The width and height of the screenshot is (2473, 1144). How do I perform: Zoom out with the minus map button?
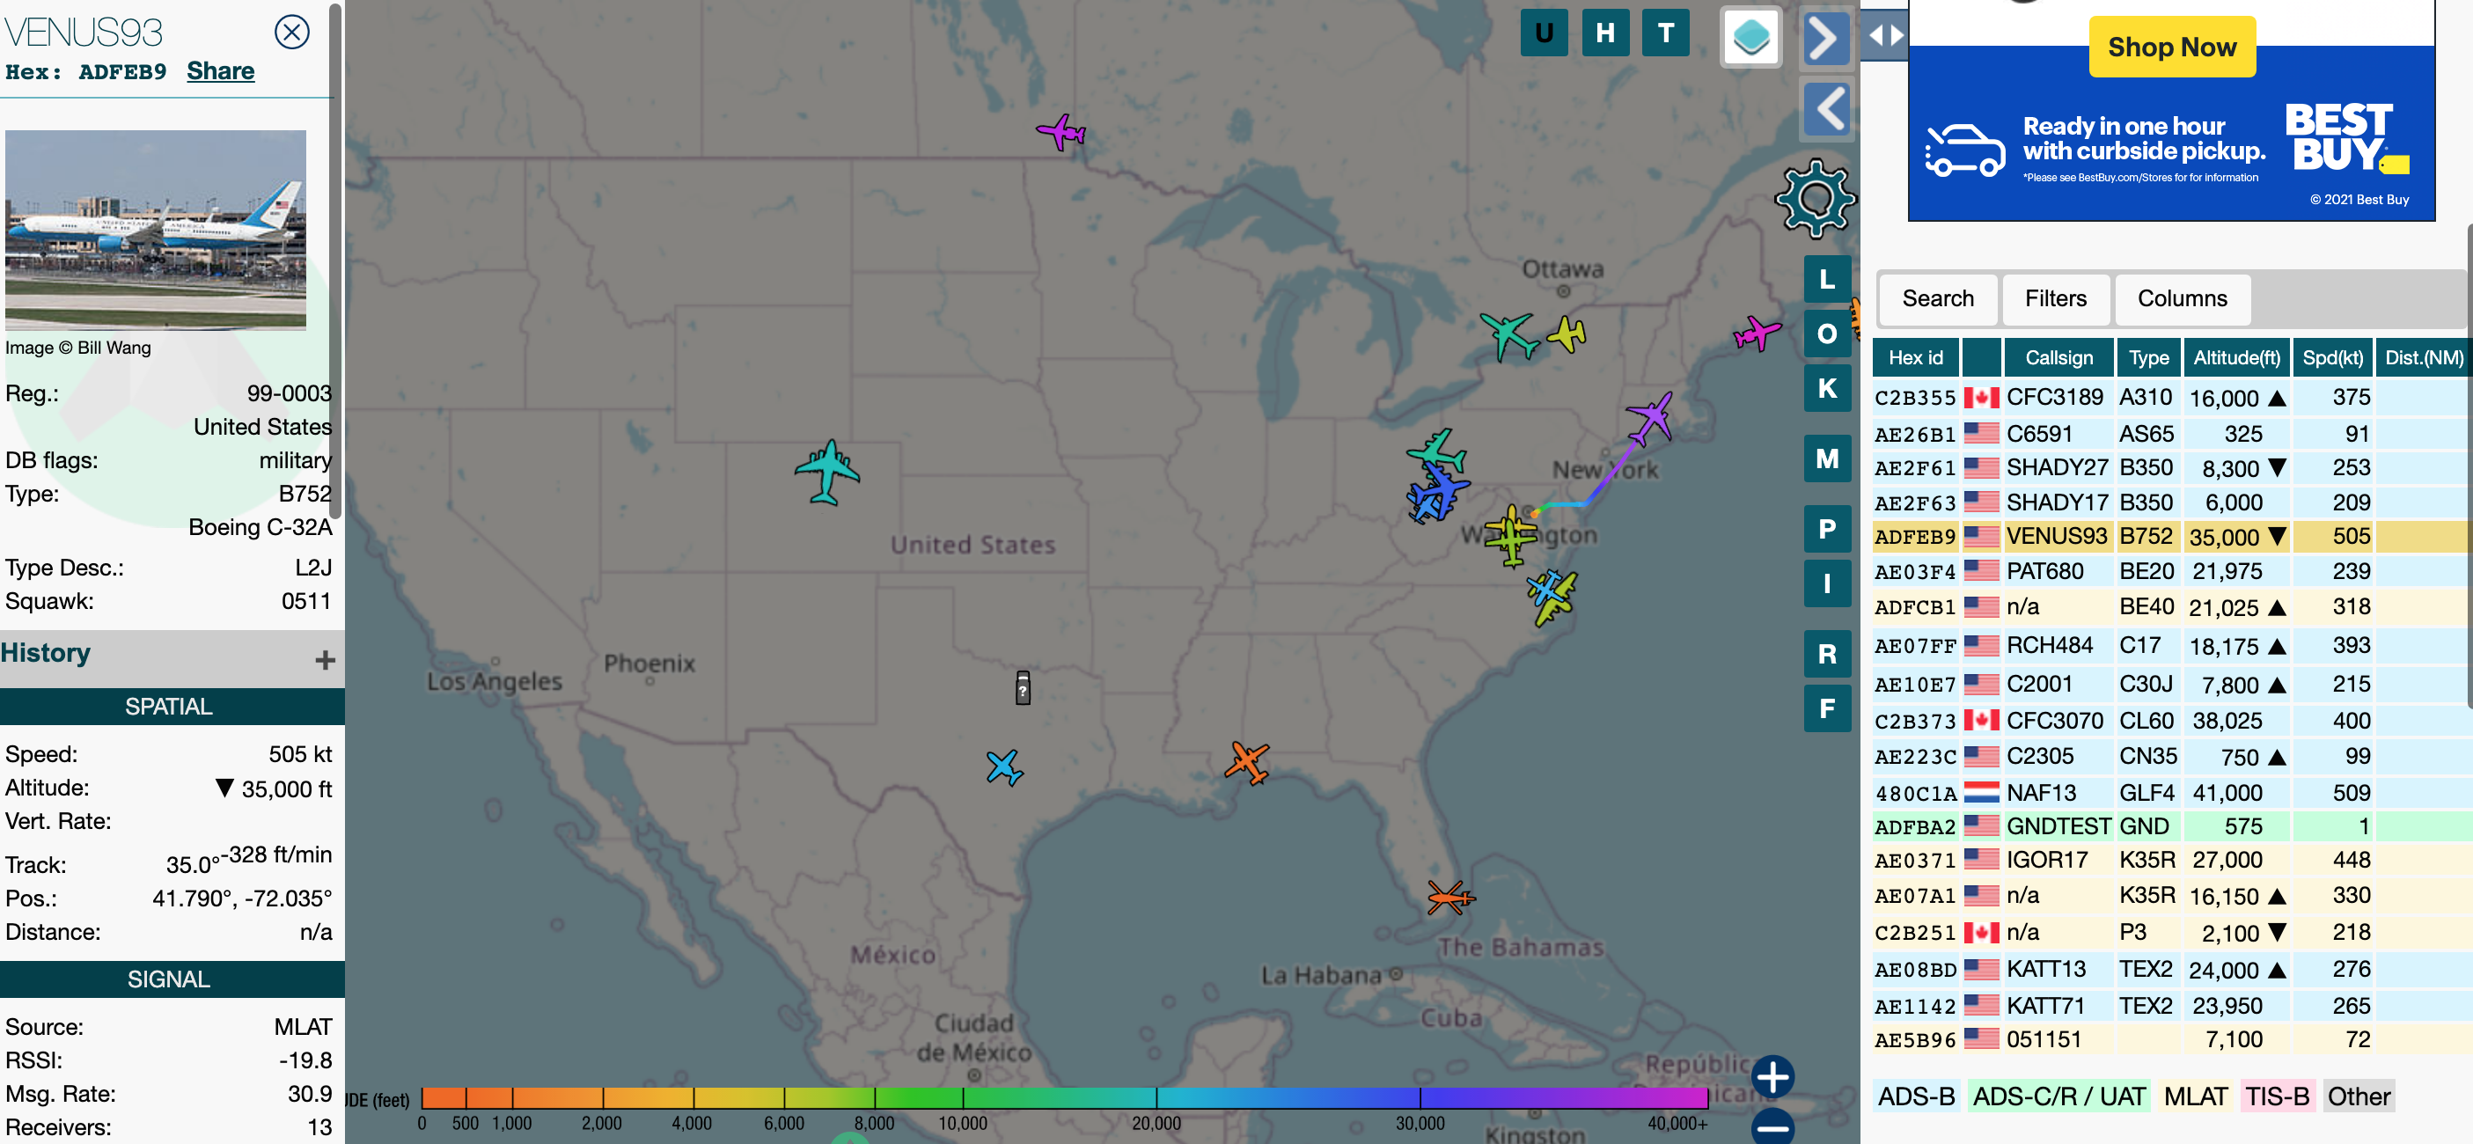tap(1772, 1126)
